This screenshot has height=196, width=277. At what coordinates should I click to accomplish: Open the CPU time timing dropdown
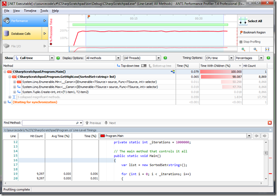[x=231, y=58]
